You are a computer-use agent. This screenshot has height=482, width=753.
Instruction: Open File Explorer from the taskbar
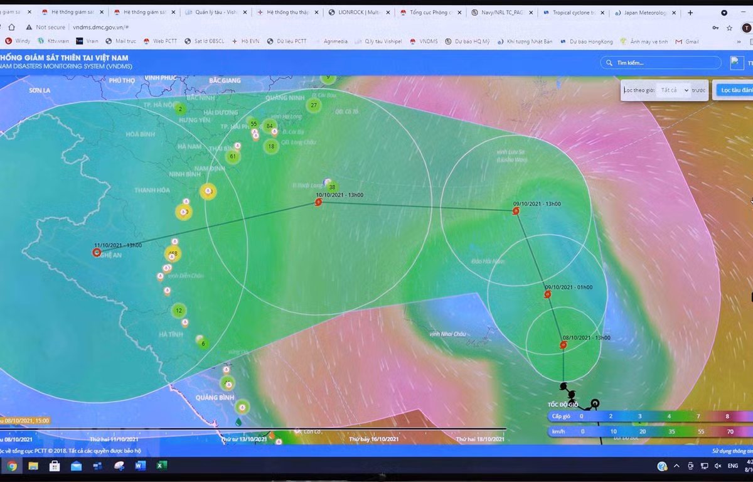click(x=33, y=466)
